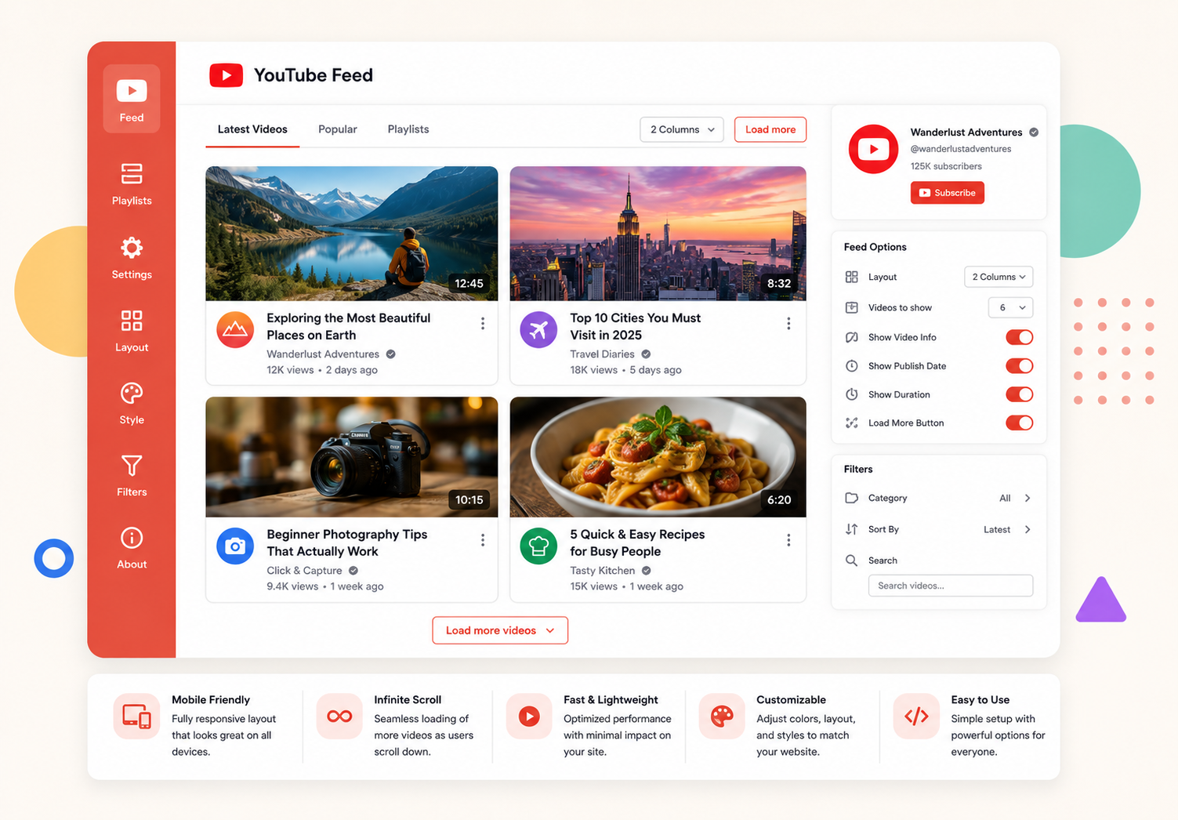The height and width of the screenshot is (820, 1178).
Task: Click the Easy to Use code icon
Action: (916, 717)
